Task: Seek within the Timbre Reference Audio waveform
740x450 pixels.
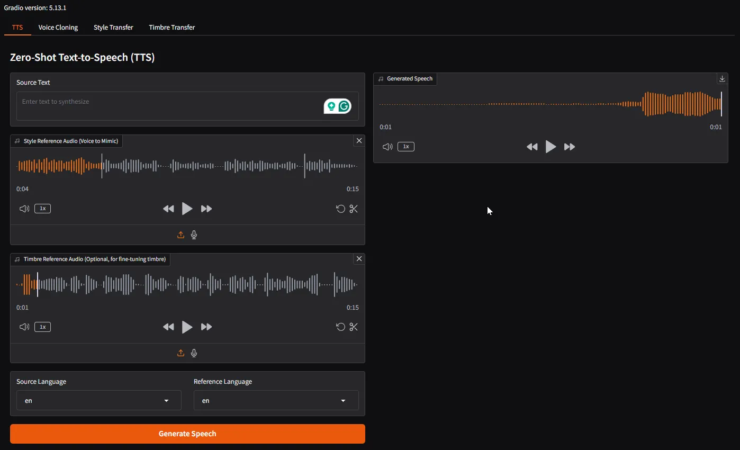Action: [187, 284]
